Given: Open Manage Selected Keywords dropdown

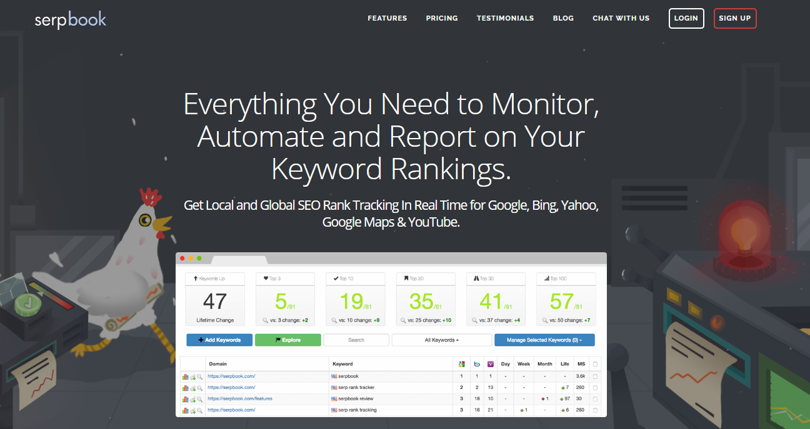Looking at the screenshot, I should pyautogui.click(x=544, y=340).
